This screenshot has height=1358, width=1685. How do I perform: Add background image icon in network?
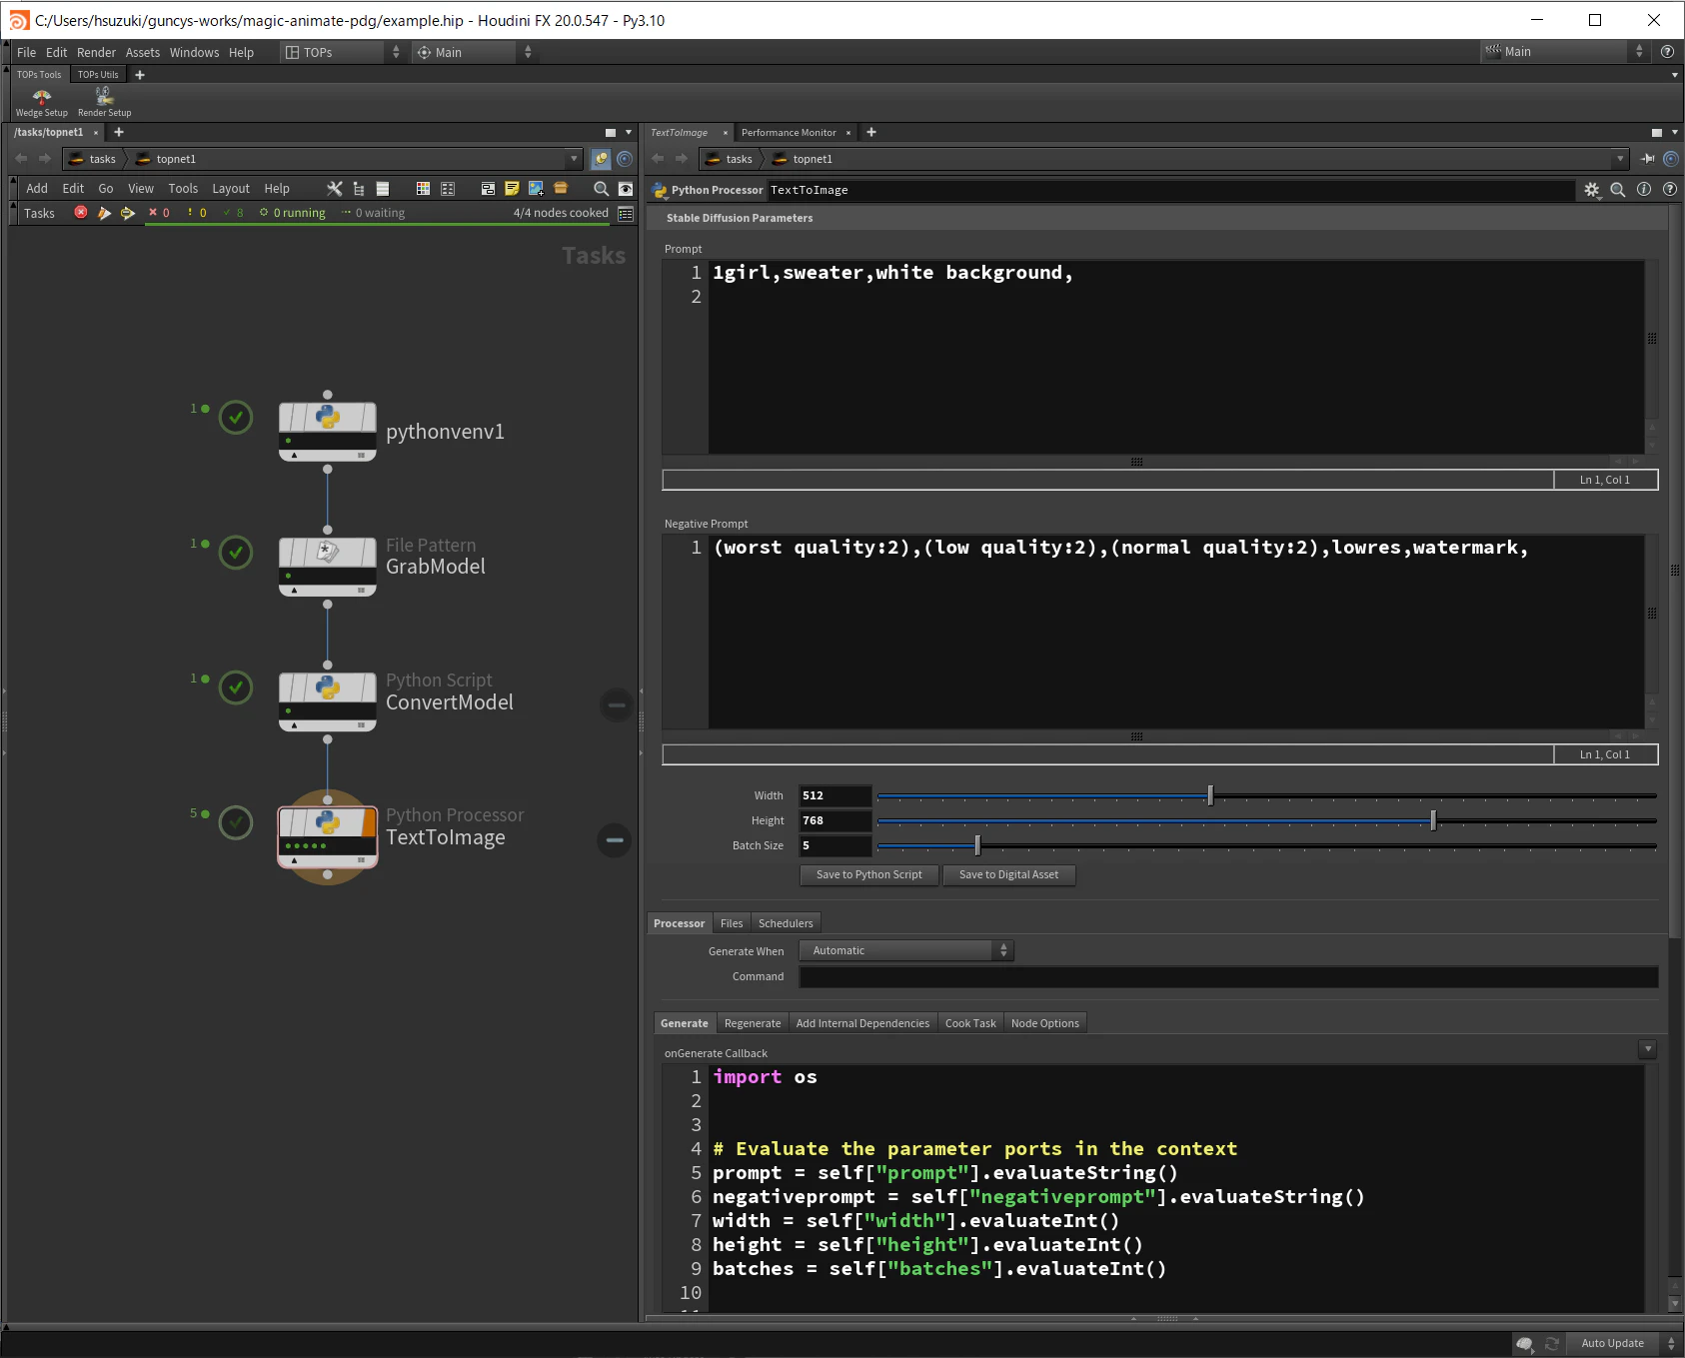[536, 188]
